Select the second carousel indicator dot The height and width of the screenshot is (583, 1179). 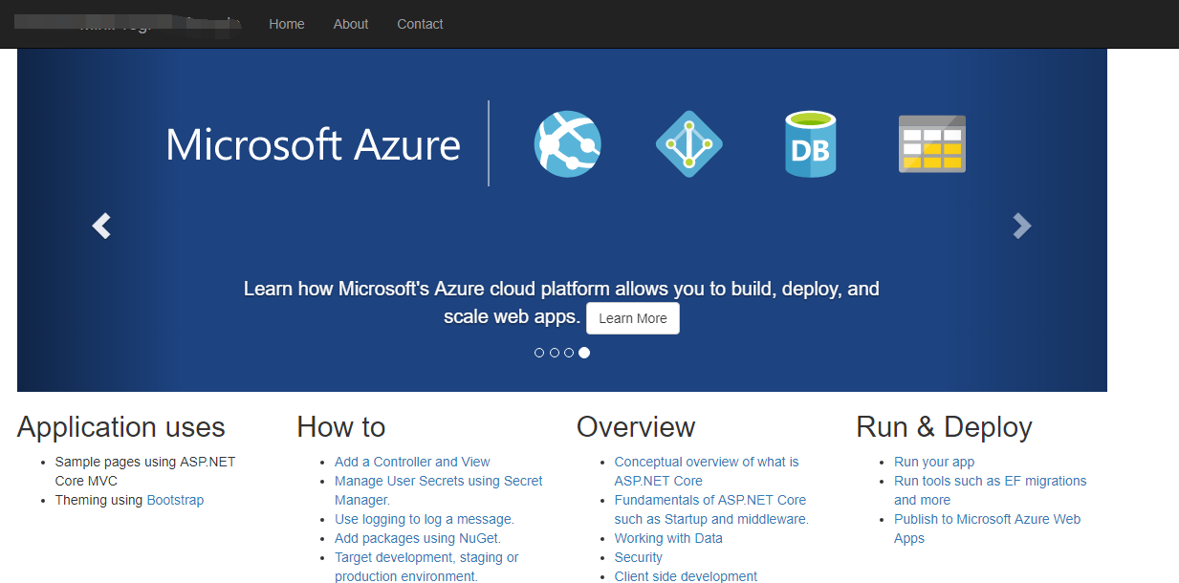coord(555,353)
